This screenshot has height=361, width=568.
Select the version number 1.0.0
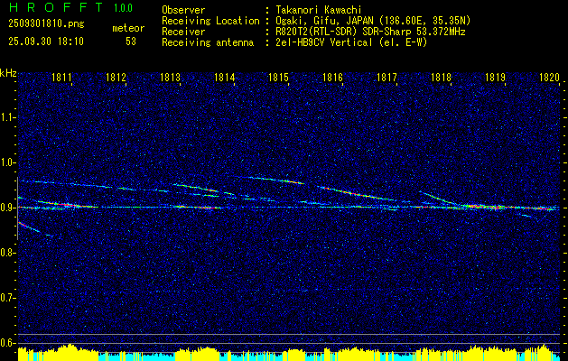[x=123, y=7]
